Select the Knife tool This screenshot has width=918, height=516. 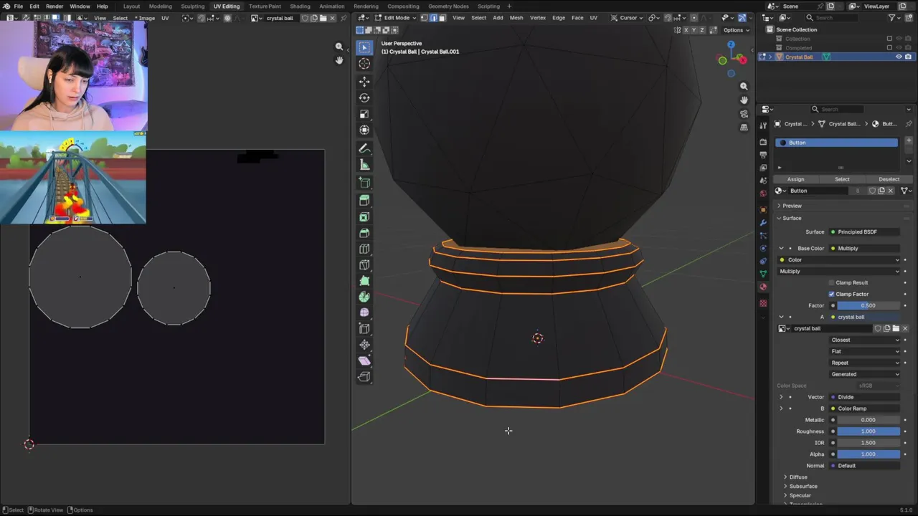pos(364,265)
